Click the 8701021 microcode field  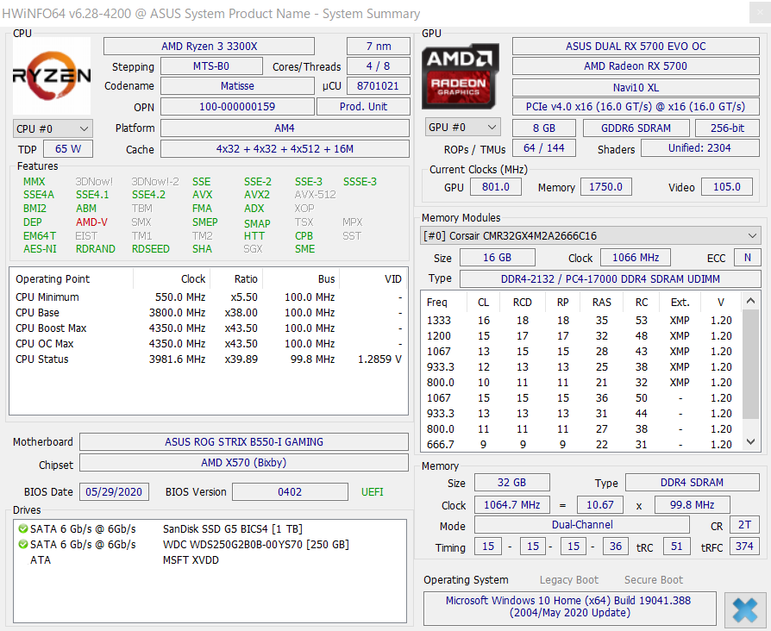click(378, 86)
